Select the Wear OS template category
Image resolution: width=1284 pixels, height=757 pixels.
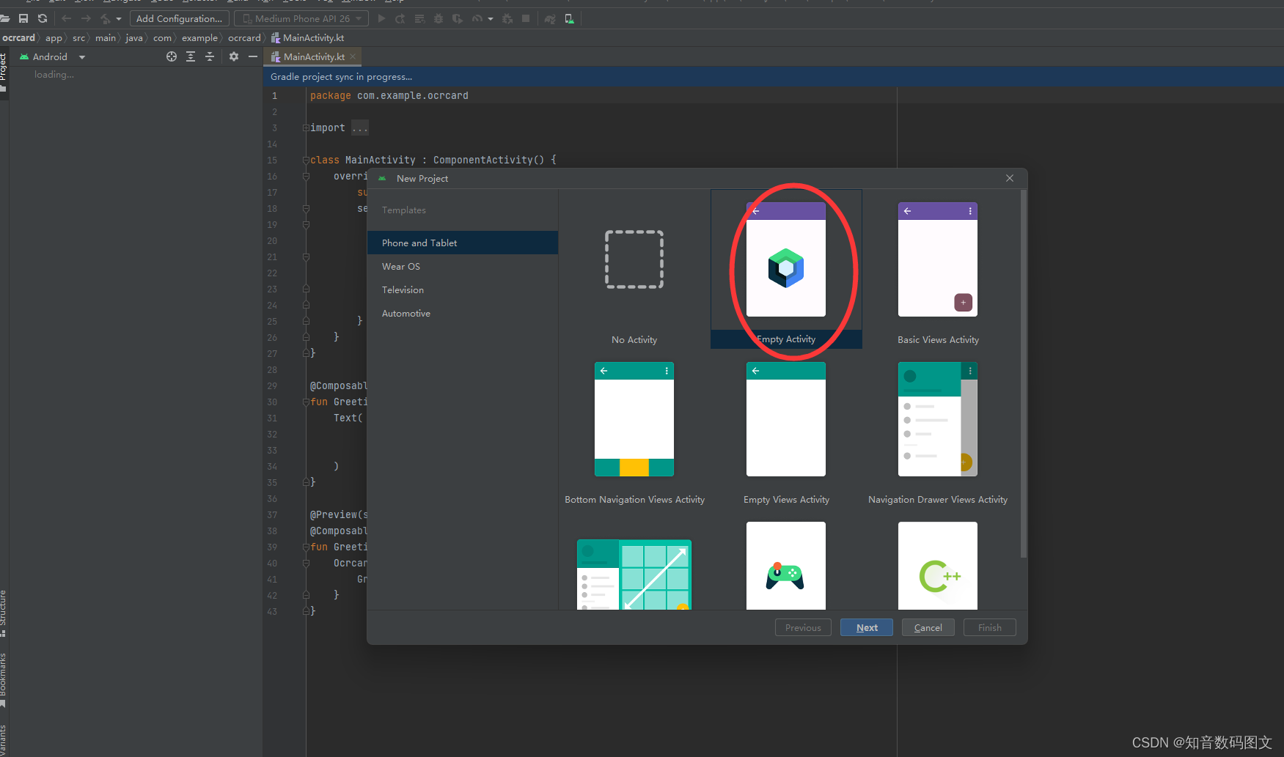[x=400, y=266]
